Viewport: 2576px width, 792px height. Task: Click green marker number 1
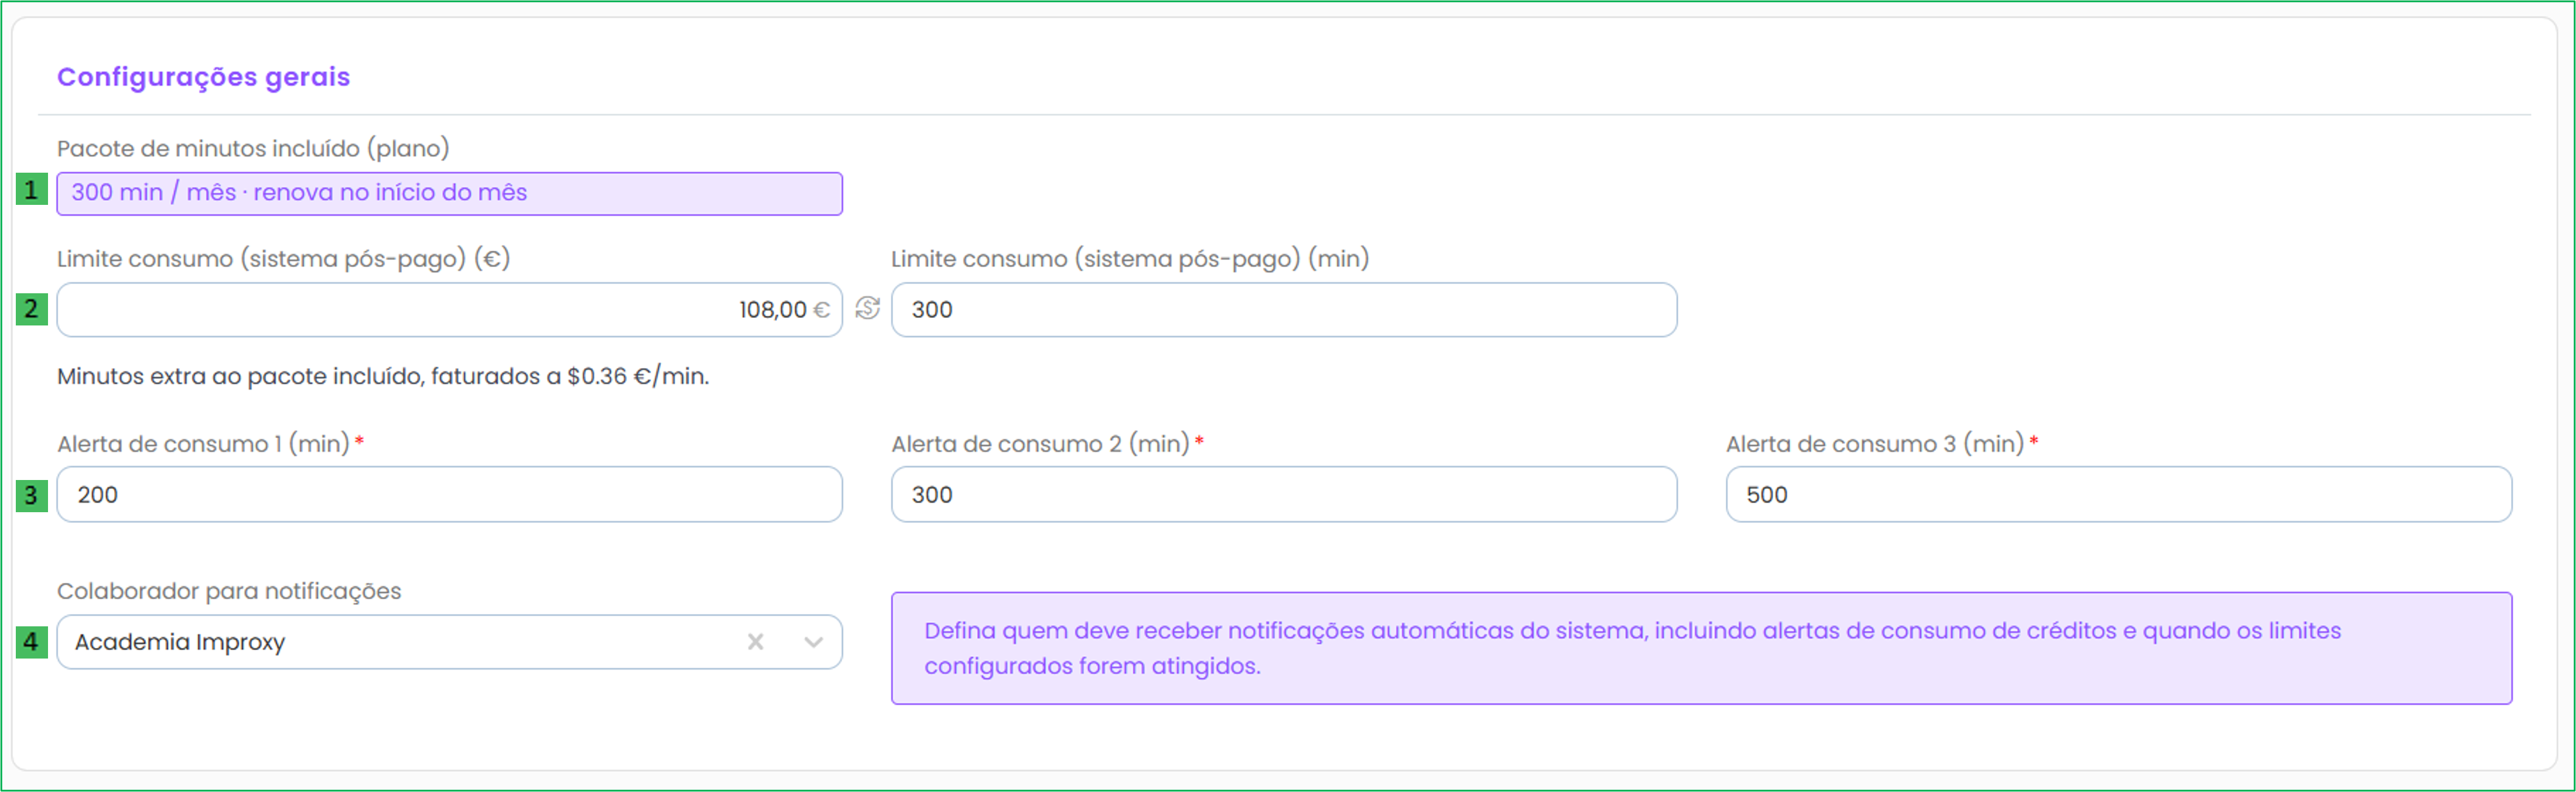pos(31,190)
